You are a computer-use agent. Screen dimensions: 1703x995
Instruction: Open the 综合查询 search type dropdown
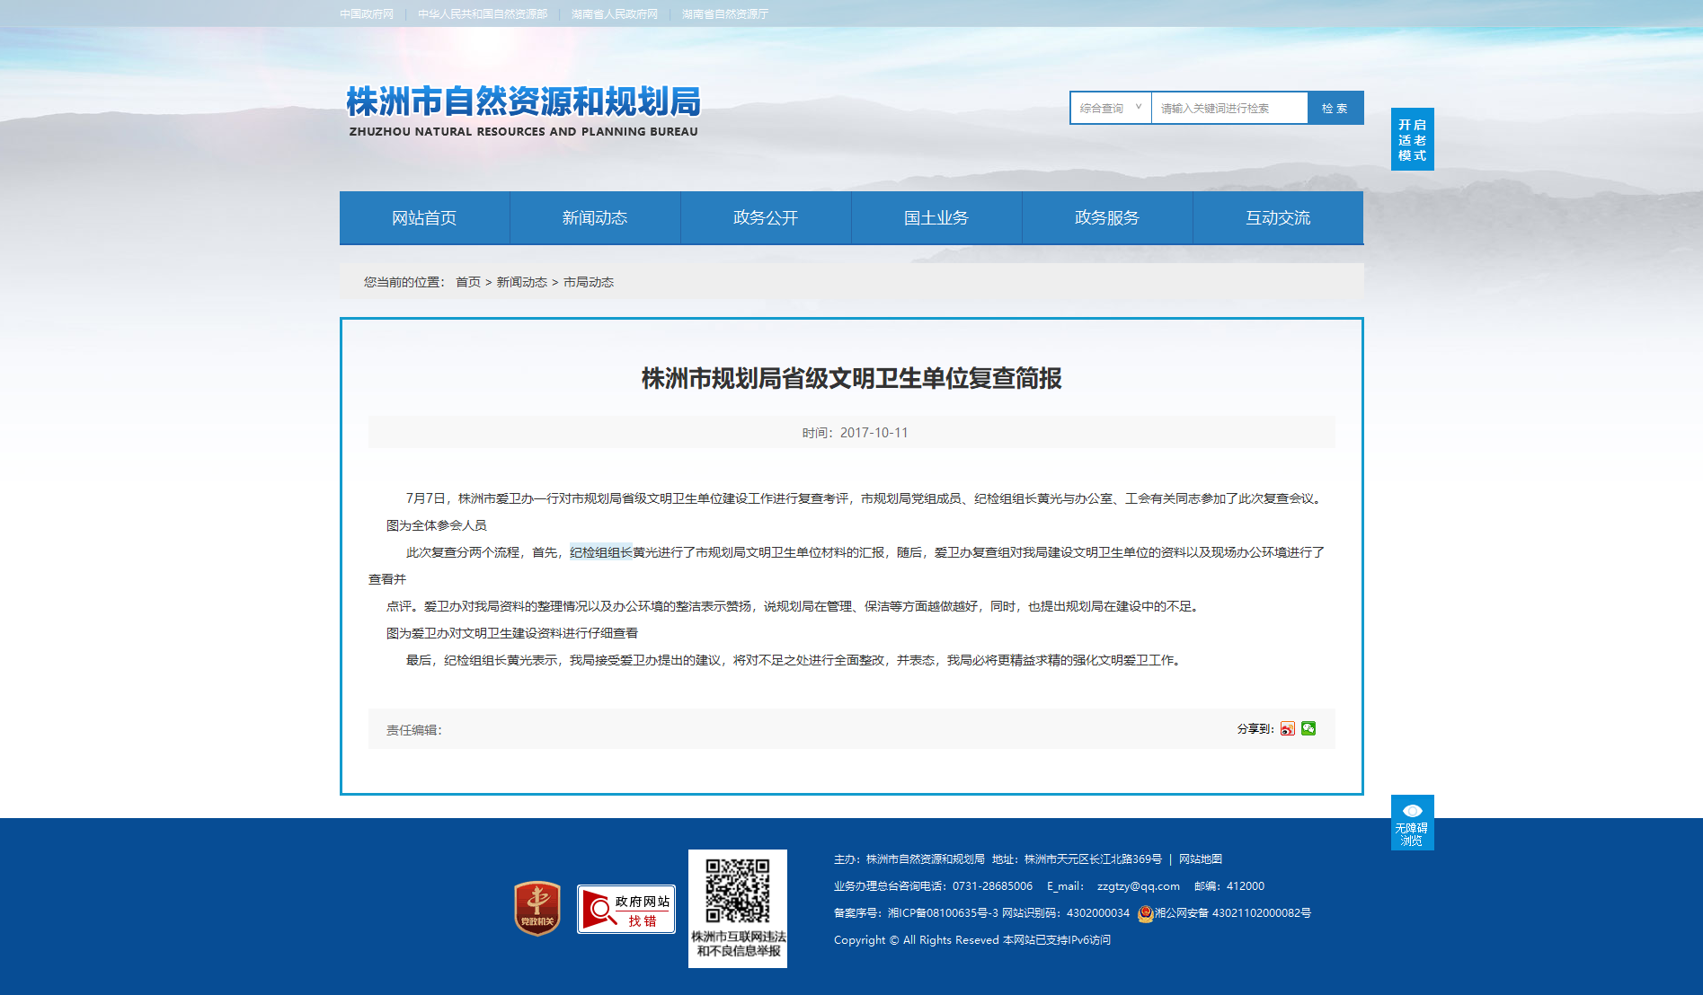(1111, 108)
